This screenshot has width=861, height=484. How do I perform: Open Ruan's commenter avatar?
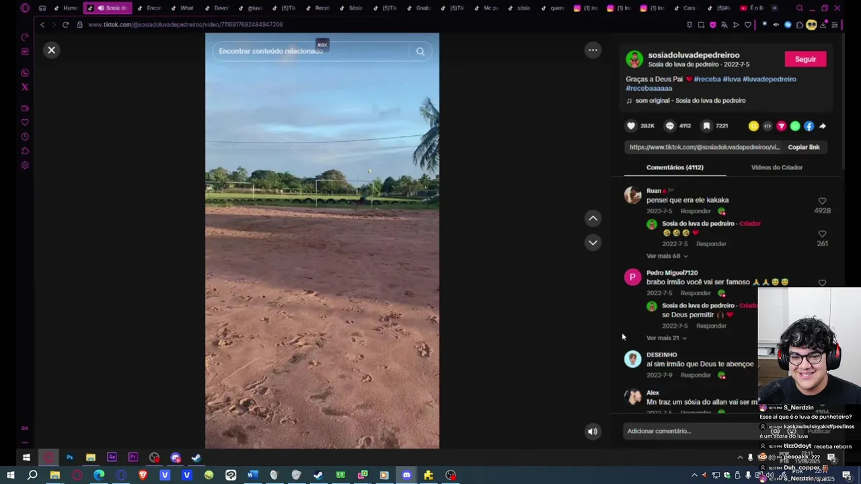pos(633,195)
